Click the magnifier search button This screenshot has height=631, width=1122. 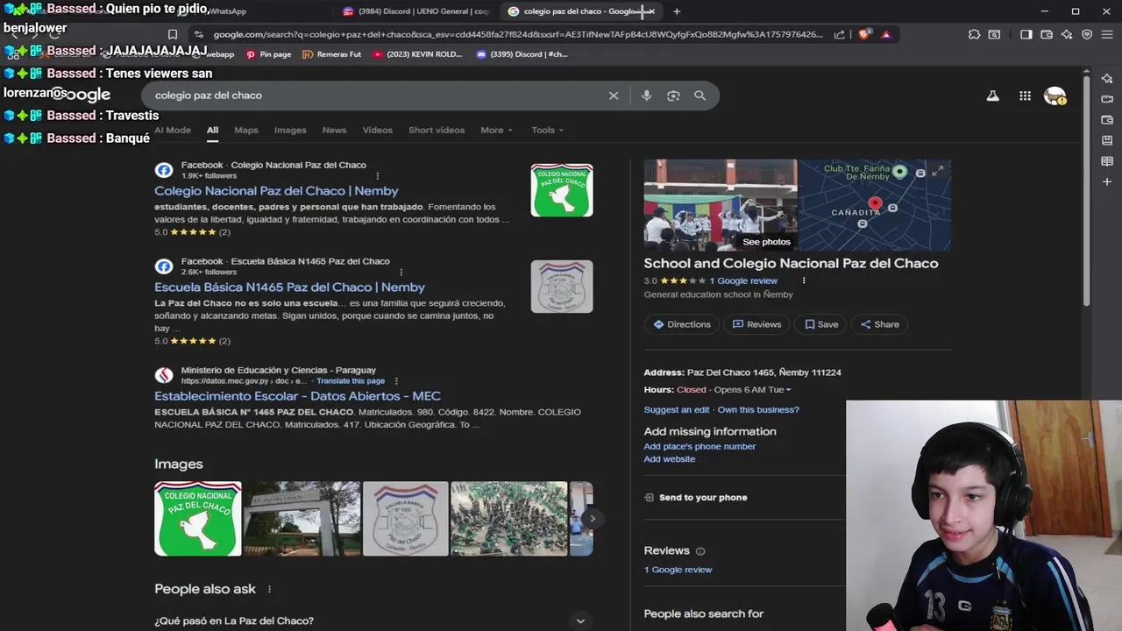click(699, 96)
